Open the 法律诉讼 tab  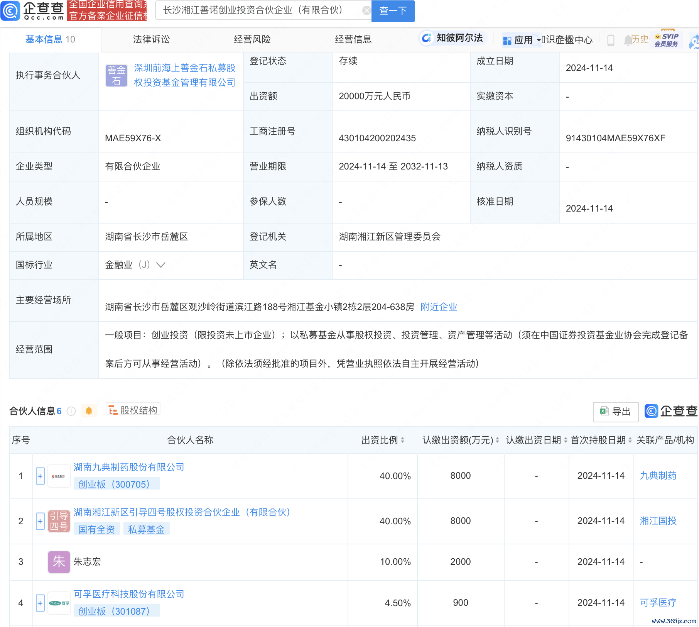(x=151, y=39)
